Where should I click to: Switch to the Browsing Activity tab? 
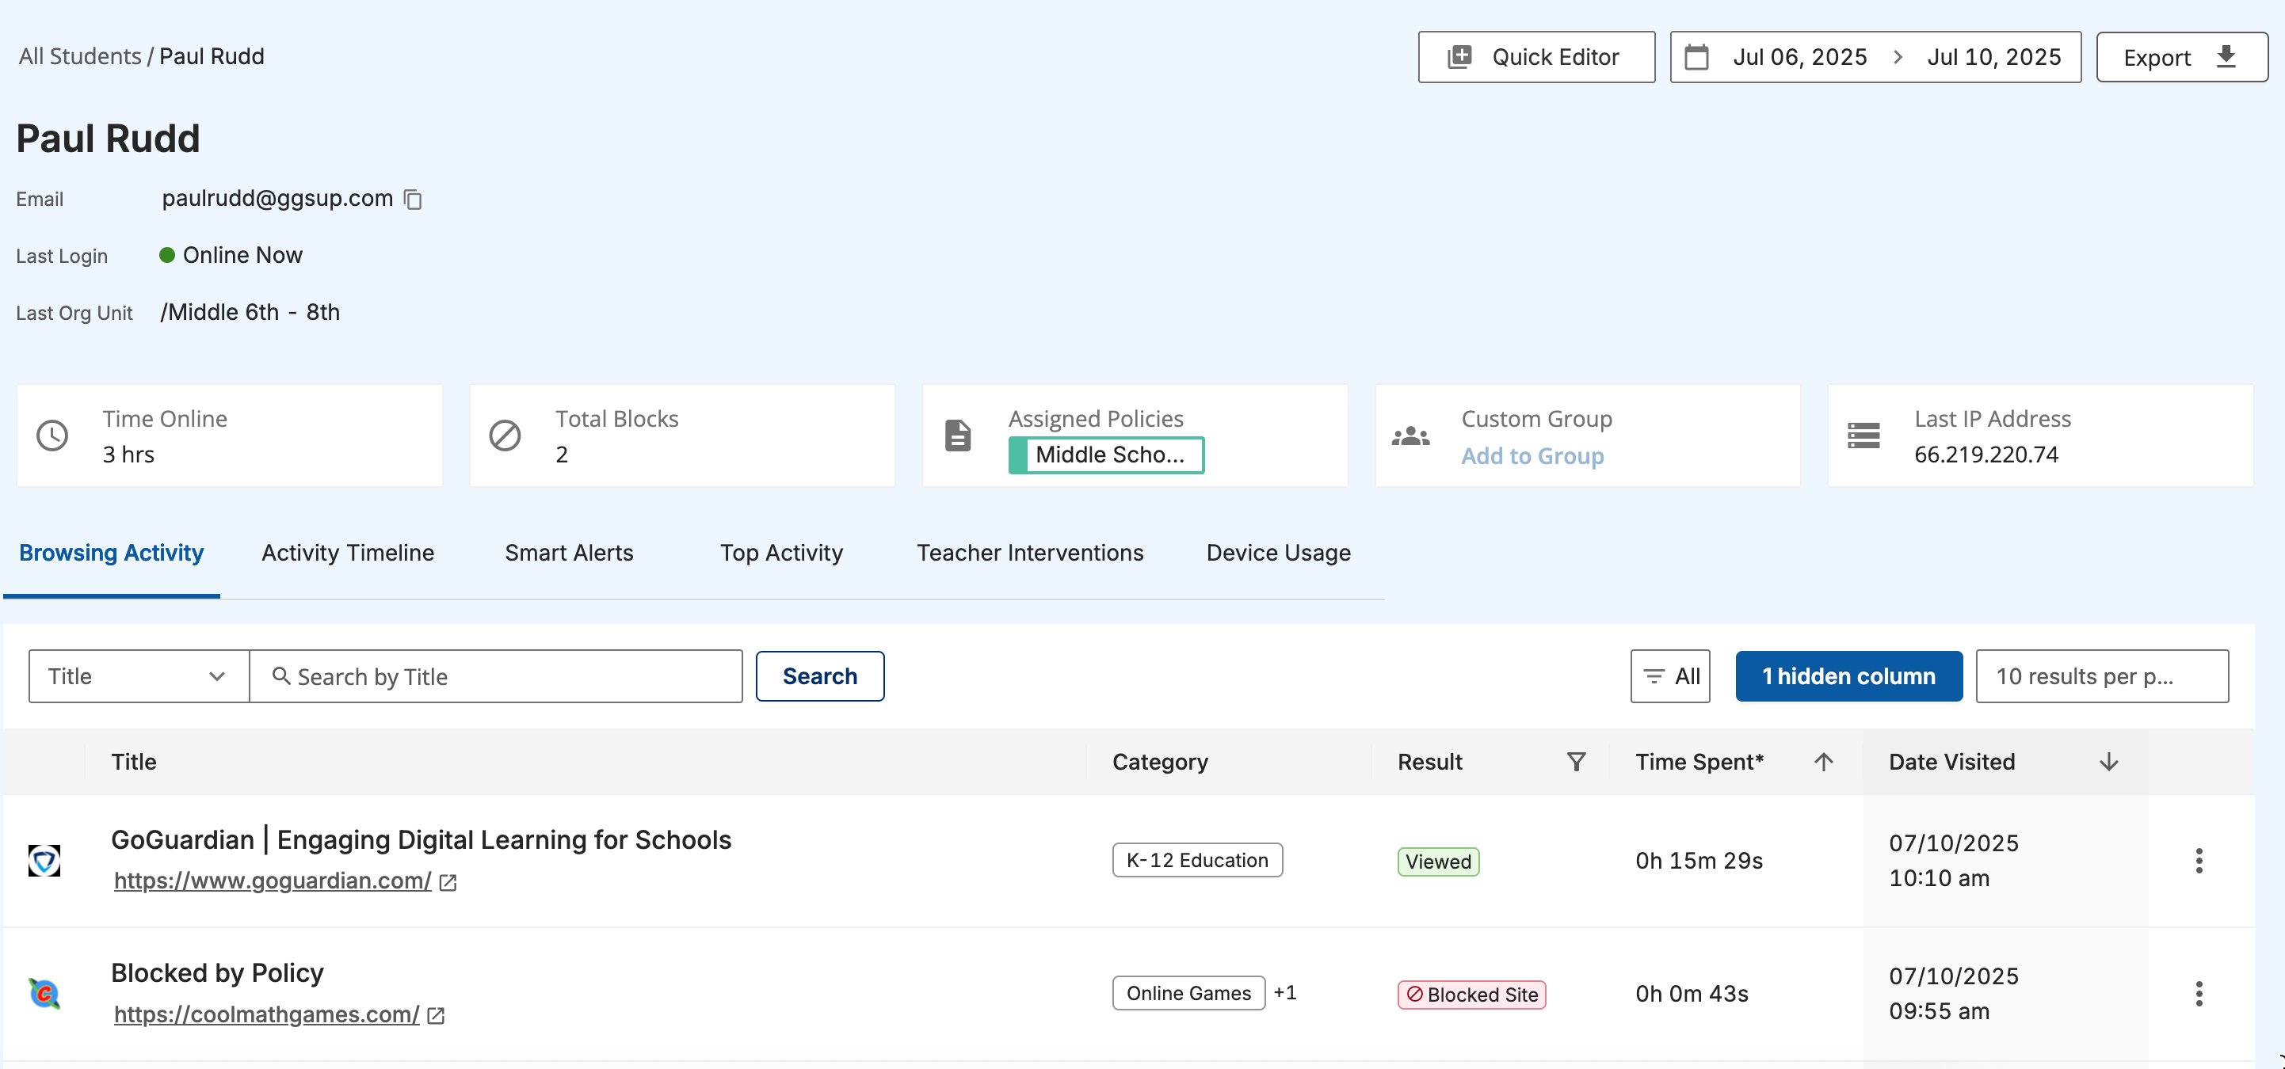(112, 552)
